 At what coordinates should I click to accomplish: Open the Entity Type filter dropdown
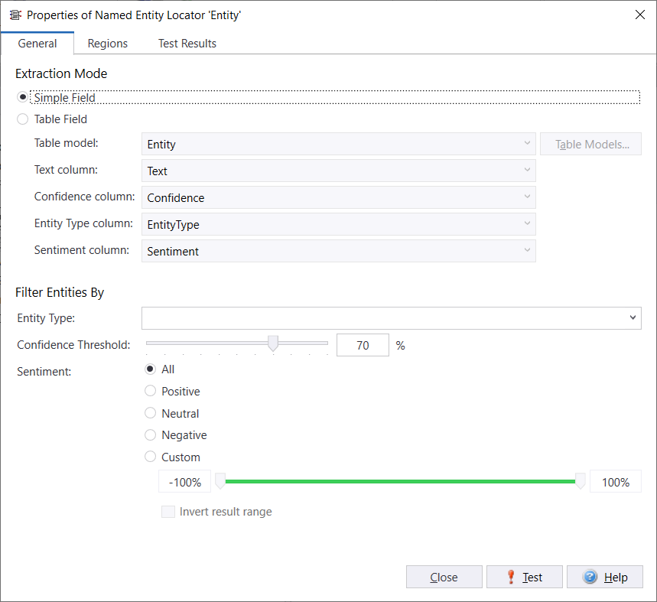[x=633, y=317]
